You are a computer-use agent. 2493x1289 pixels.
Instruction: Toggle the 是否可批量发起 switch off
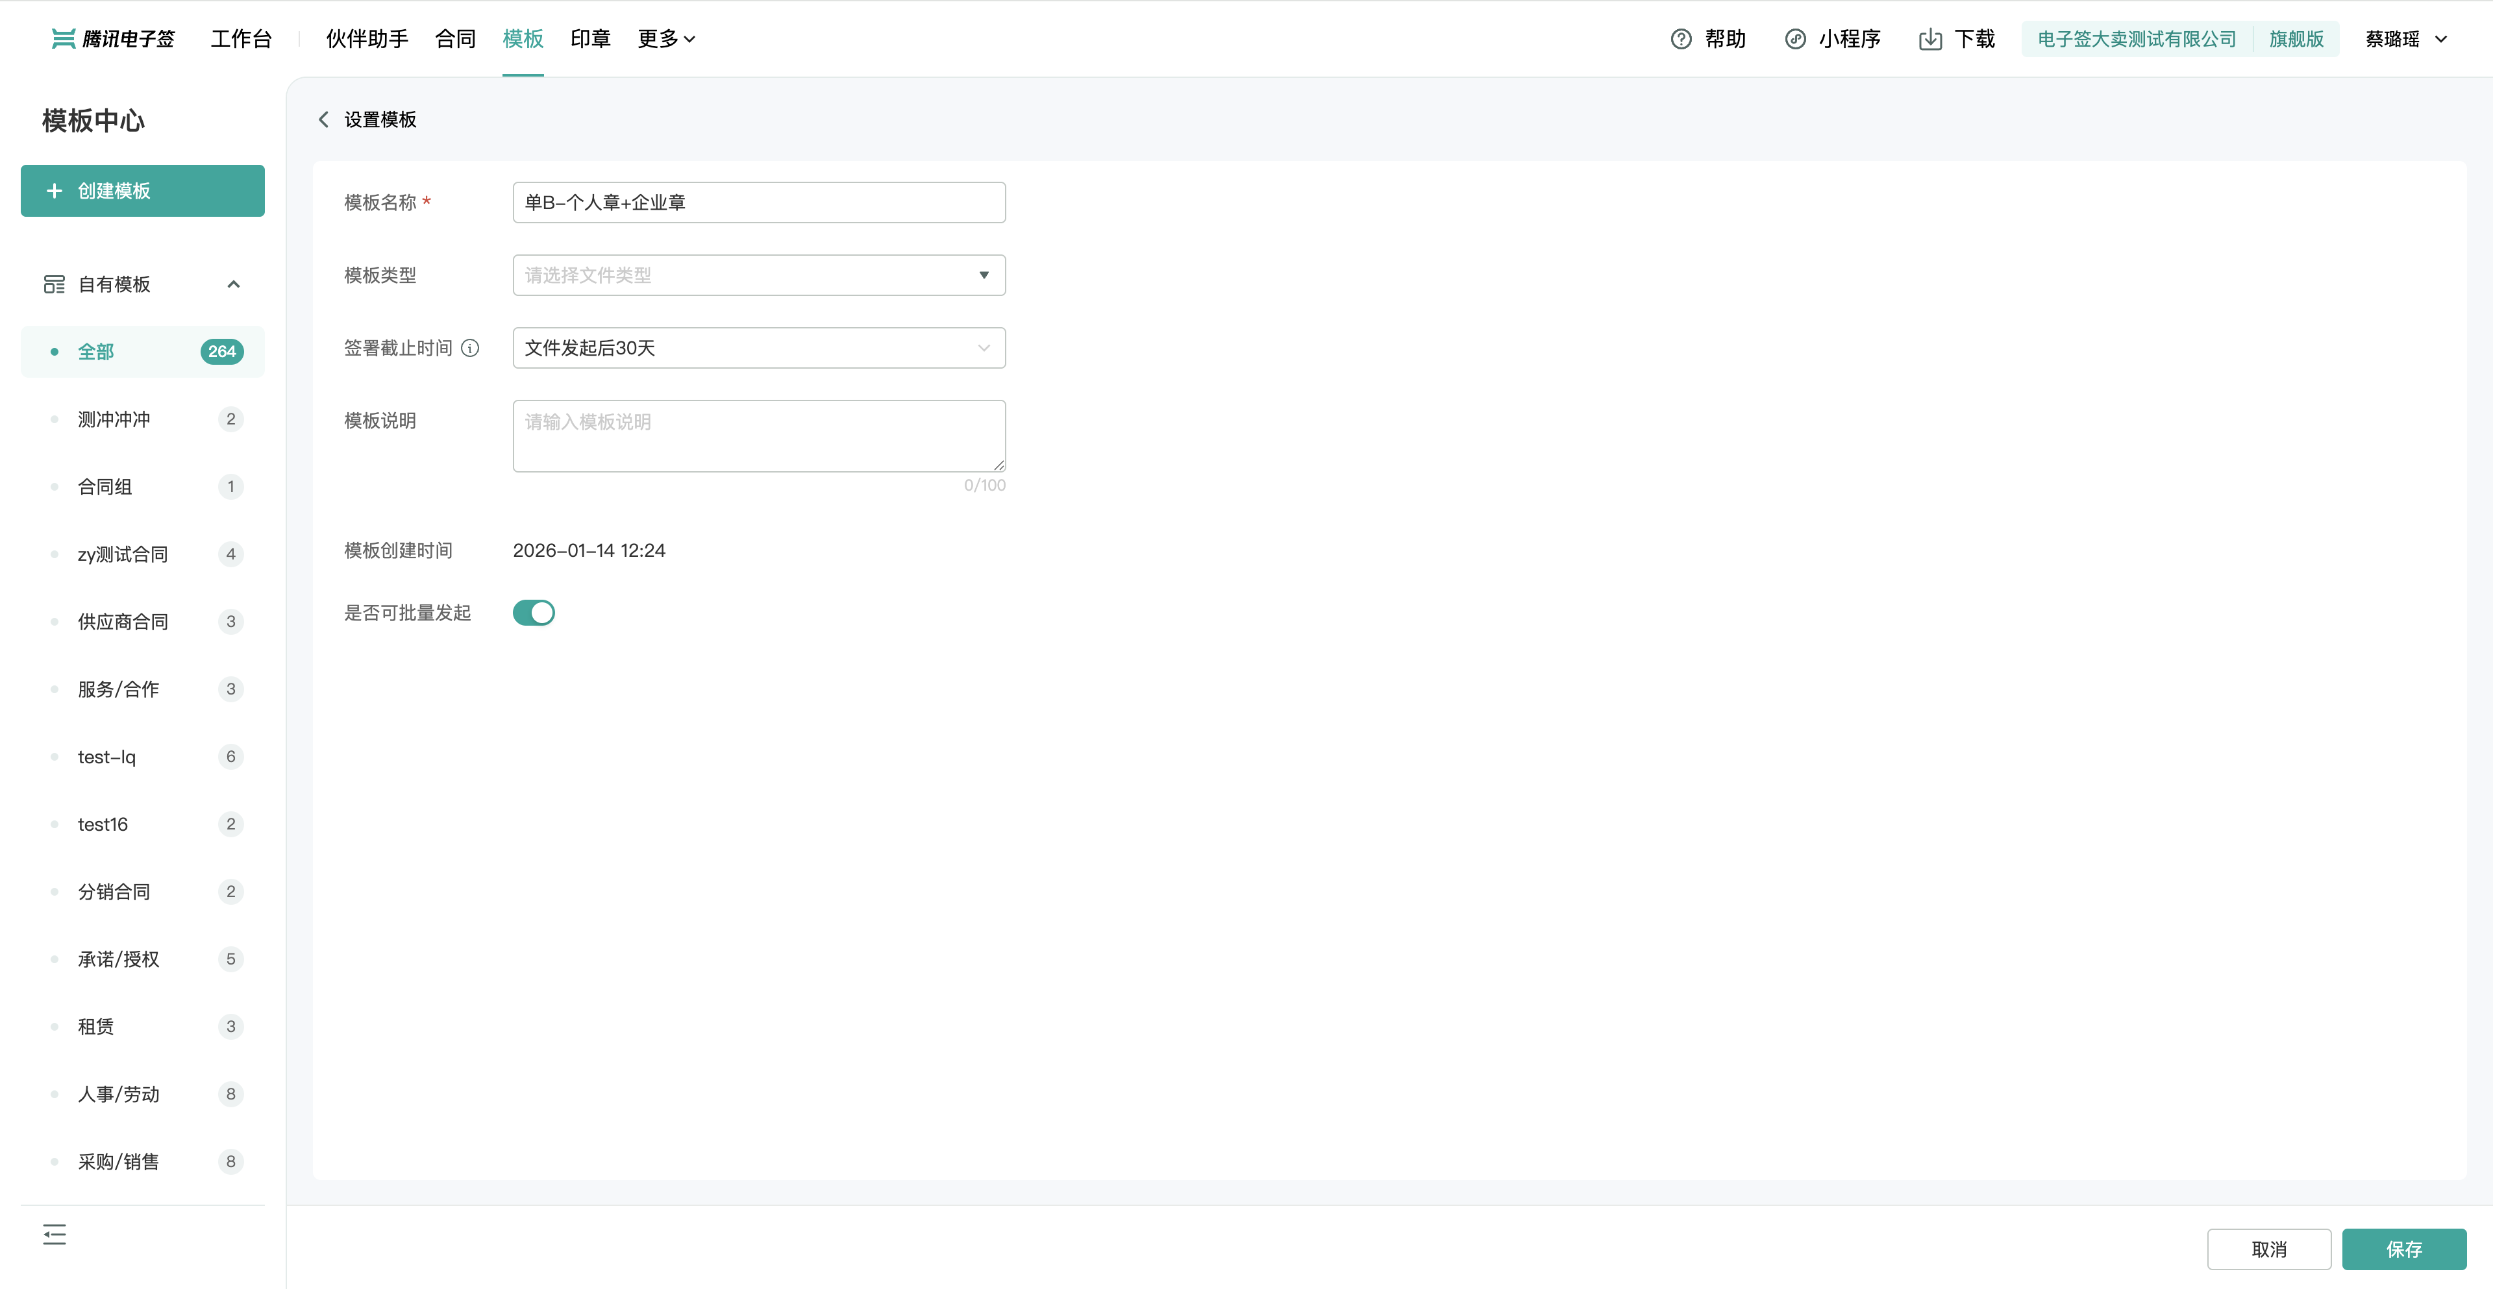[533, 613]
